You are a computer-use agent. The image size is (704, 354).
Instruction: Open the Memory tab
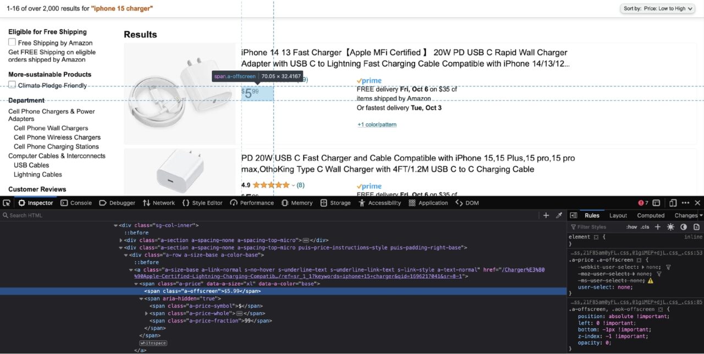(x=297, y=203)
